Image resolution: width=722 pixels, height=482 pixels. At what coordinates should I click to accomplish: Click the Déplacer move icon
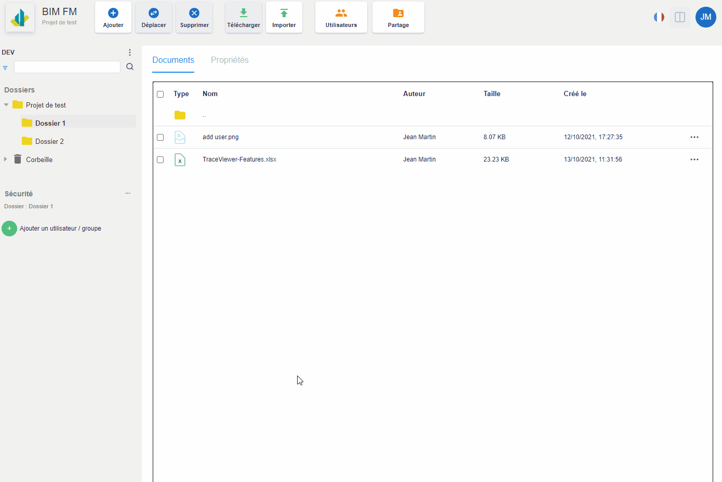coord(154,13)
